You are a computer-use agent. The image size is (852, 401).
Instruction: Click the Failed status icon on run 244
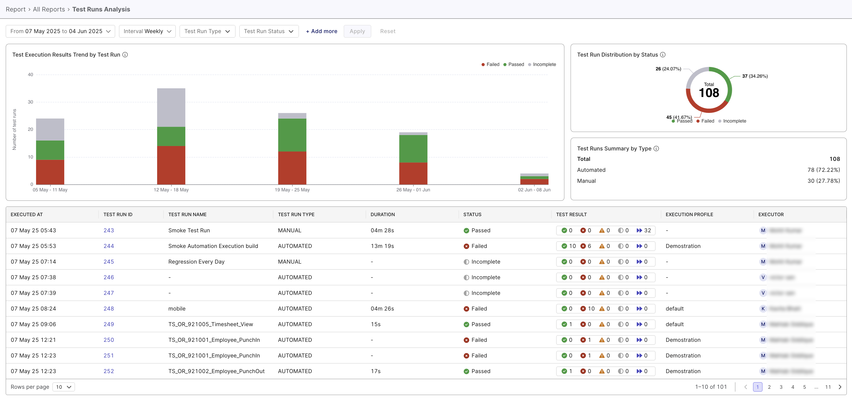click(x=466, y=246)
